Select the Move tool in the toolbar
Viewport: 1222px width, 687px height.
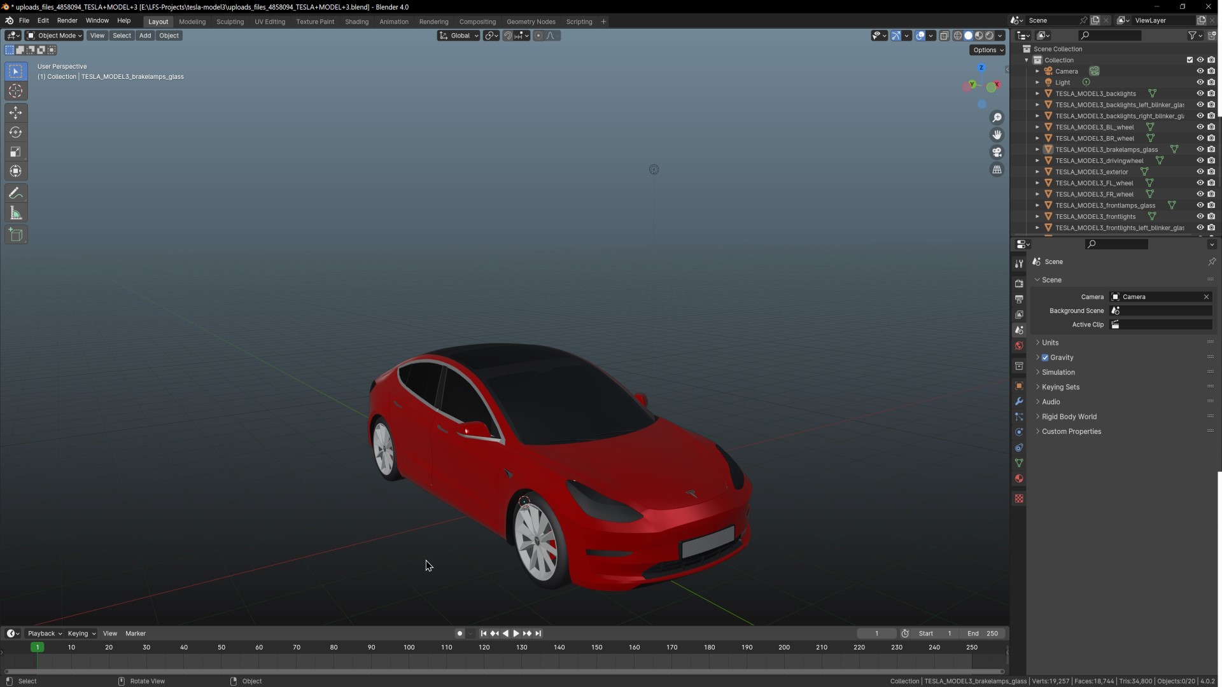coord(16,113)
